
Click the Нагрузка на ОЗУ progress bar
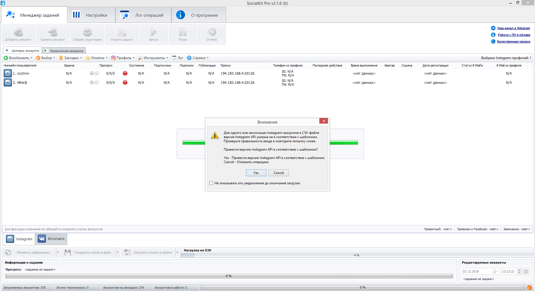[357, 255]
